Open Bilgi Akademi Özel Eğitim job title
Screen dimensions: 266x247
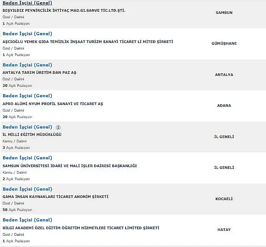[27, 220]
